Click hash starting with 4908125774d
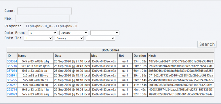 (181, 90)
